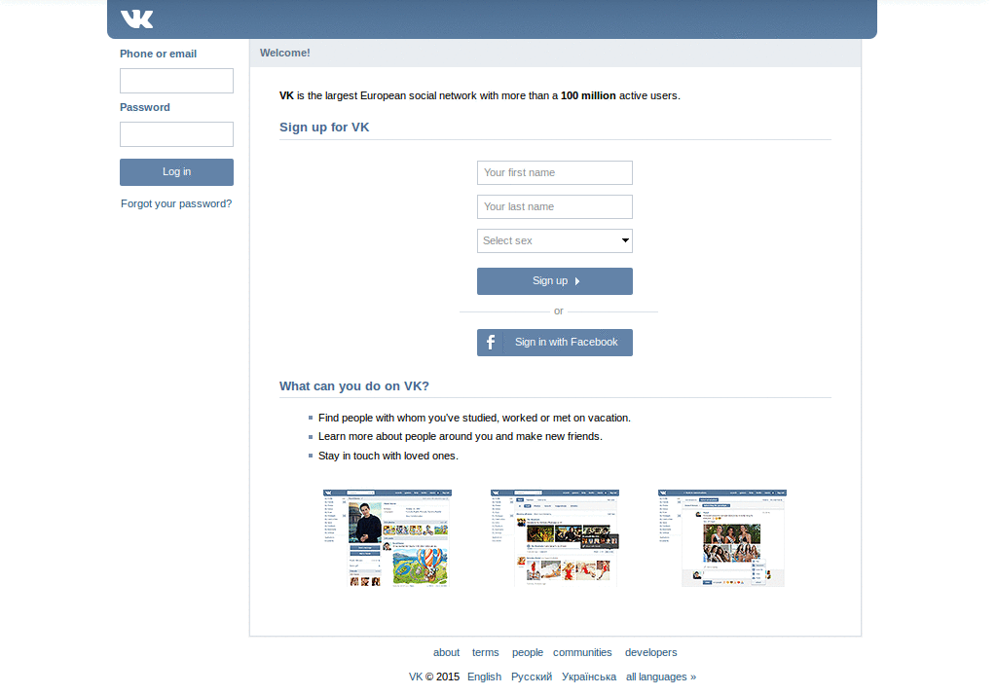The width and height of the screenshot is (997, 695).
Task: Open the Select sex dropdown
Action: [554, 241]
